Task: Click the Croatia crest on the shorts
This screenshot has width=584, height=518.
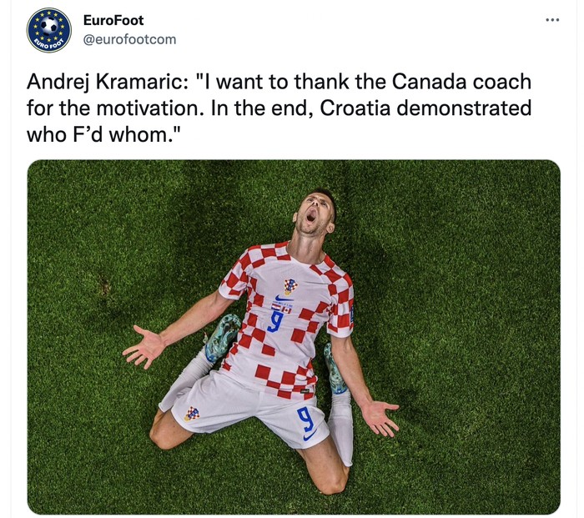Action: [x=192, y=413]
